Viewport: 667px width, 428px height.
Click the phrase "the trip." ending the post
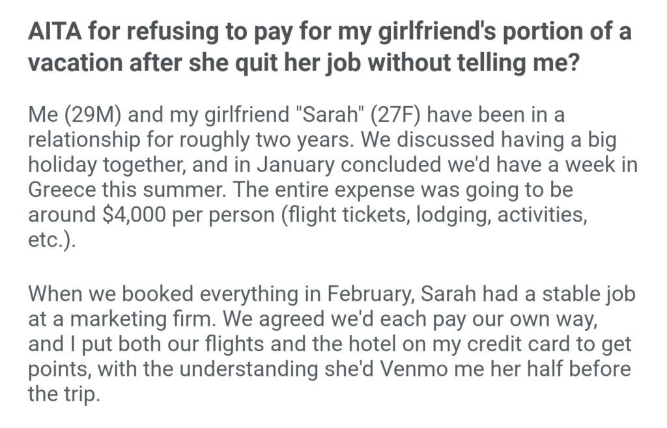64,393
